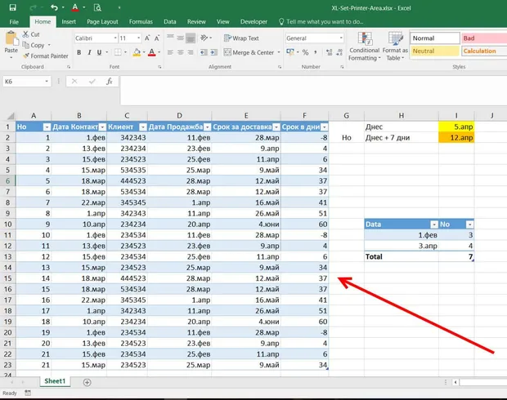Click Merge & Center button

click(249, 52)
